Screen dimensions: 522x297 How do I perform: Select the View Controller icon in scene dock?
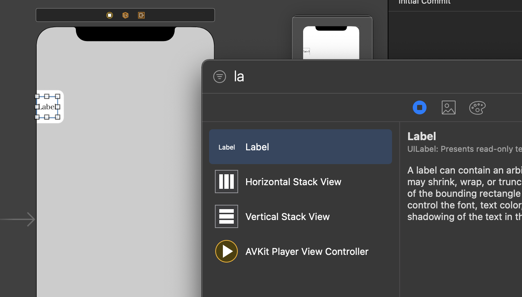[110, 15]
